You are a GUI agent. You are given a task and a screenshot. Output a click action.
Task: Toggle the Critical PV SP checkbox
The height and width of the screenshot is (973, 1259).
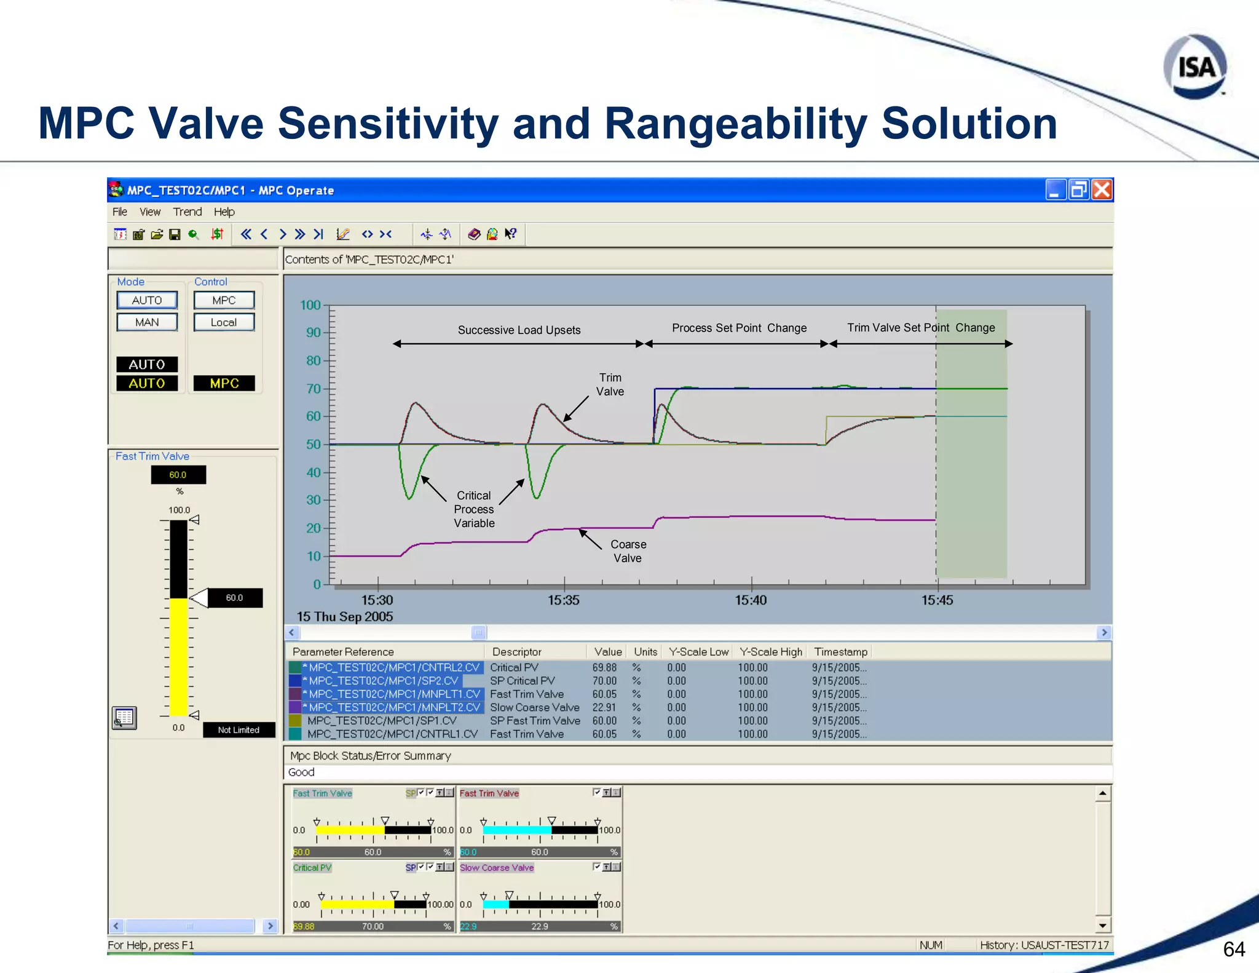pyautogui.click(x=421, y=867)
